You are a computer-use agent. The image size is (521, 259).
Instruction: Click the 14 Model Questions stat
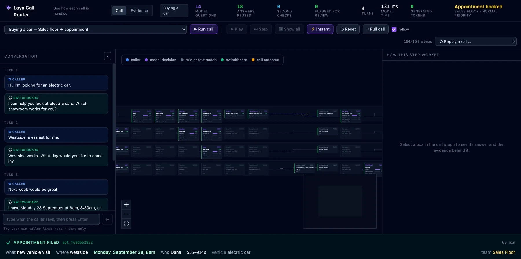[206, 11]
